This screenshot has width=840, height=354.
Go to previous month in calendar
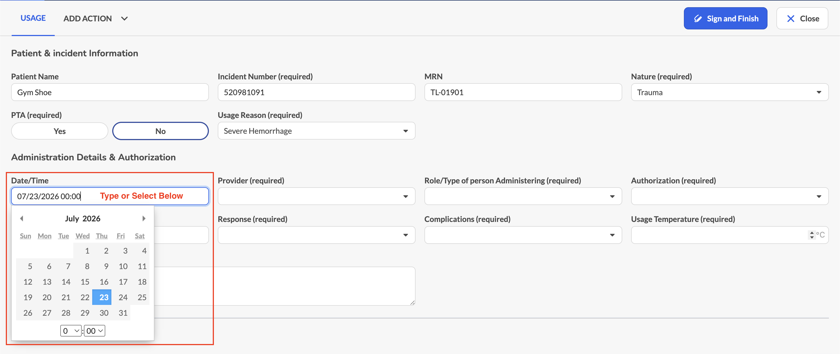pos(21,219)
